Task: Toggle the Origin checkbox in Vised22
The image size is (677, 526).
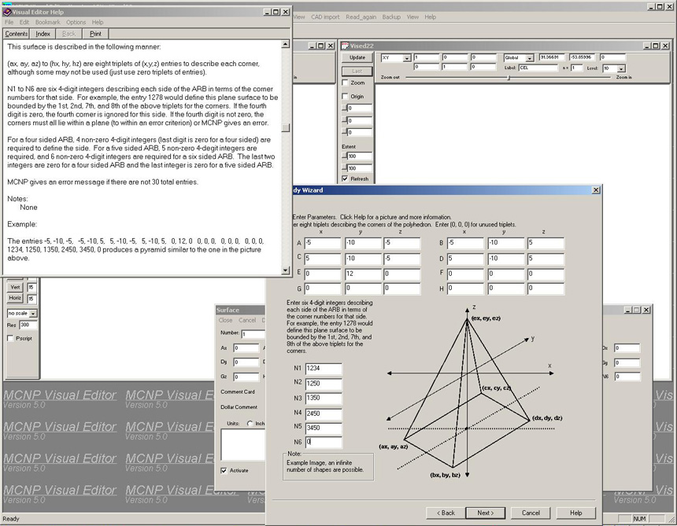Action: coord(345,97)
